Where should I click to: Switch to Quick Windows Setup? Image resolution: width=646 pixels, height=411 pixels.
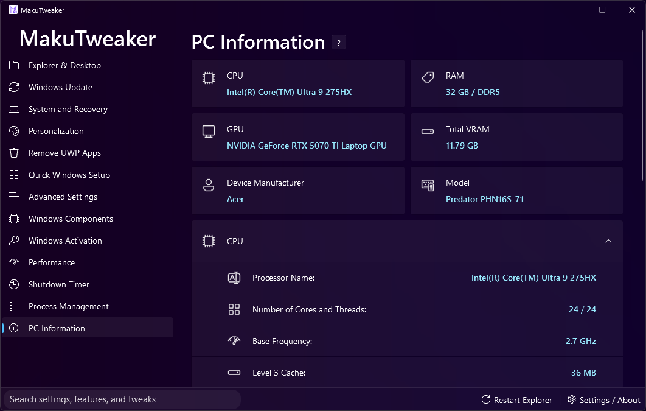[x=88, y=175]
